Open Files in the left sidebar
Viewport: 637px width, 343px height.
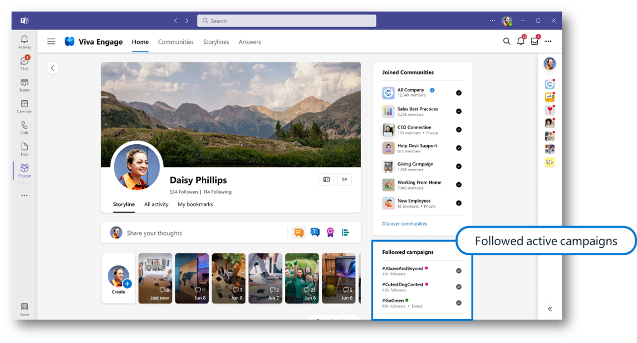coord(24,149)
